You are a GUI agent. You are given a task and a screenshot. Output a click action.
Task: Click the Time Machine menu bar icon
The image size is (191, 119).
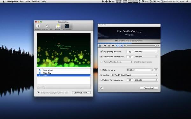[151, 2]
